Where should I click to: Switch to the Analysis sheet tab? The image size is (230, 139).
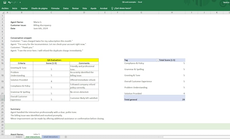(19, 137)
